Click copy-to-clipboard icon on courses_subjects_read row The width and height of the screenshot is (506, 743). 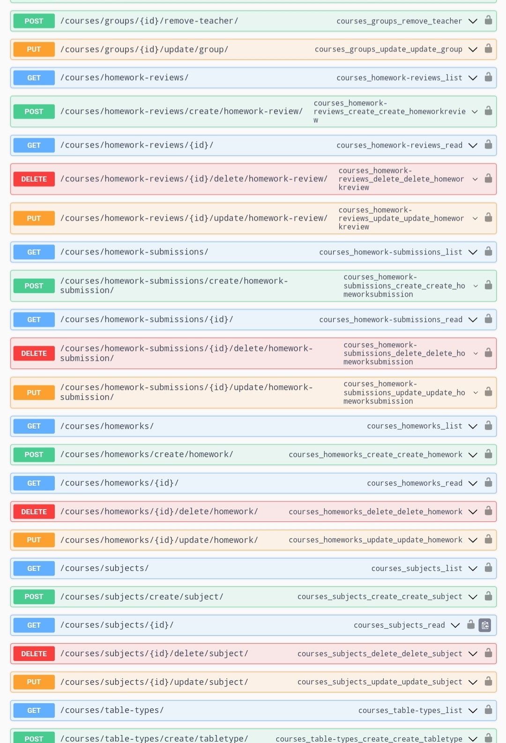(x=485, y=625)
